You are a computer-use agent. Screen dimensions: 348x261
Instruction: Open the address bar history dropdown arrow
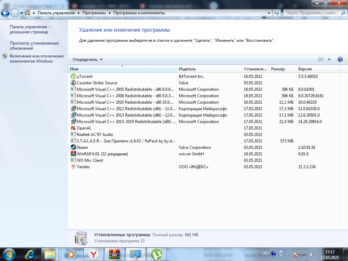[x=269, y=13]
